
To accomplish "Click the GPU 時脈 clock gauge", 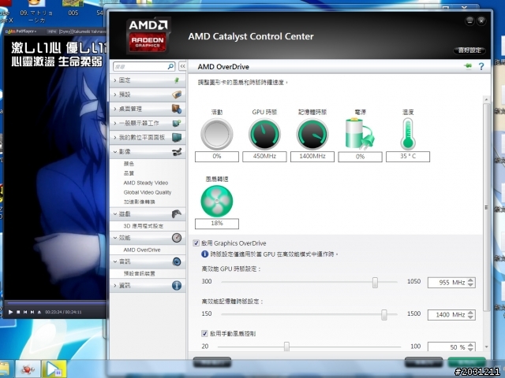I will coord(264,134).
